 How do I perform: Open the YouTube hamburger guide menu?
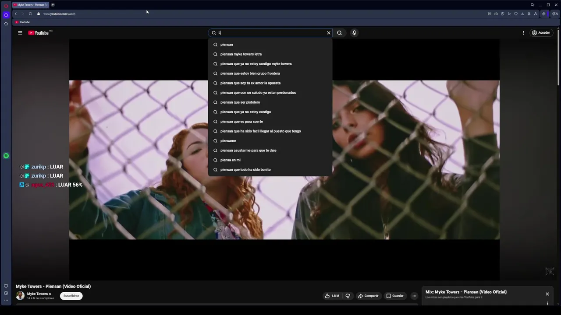point(20,33)
